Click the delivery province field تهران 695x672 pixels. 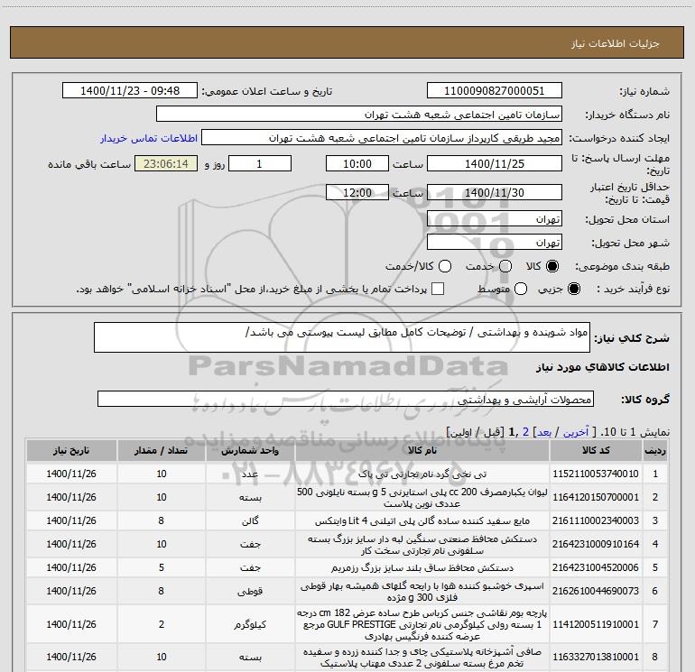click(x=495, y=218)
